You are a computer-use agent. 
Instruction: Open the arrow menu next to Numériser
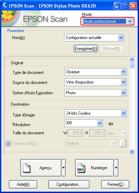(116, 168)
